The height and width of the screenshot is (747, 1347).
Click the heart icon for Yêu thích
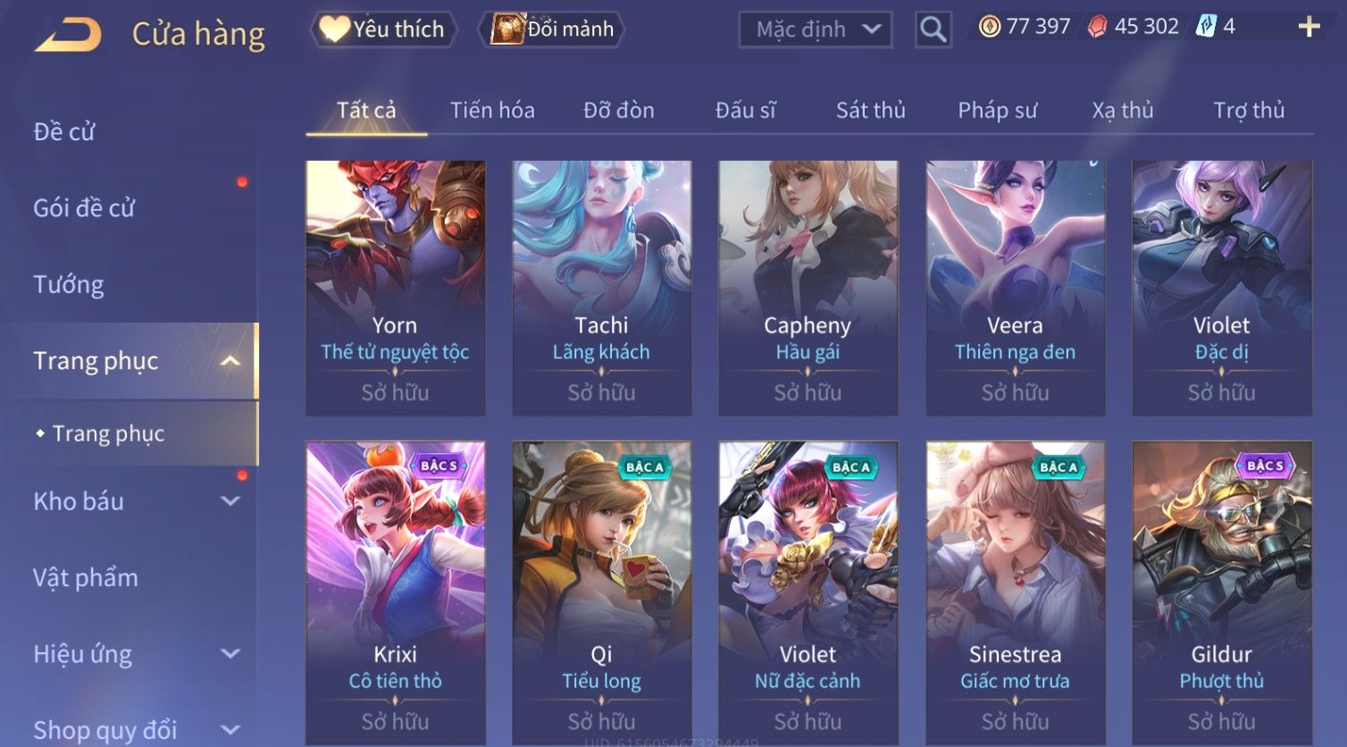(334, 29)
